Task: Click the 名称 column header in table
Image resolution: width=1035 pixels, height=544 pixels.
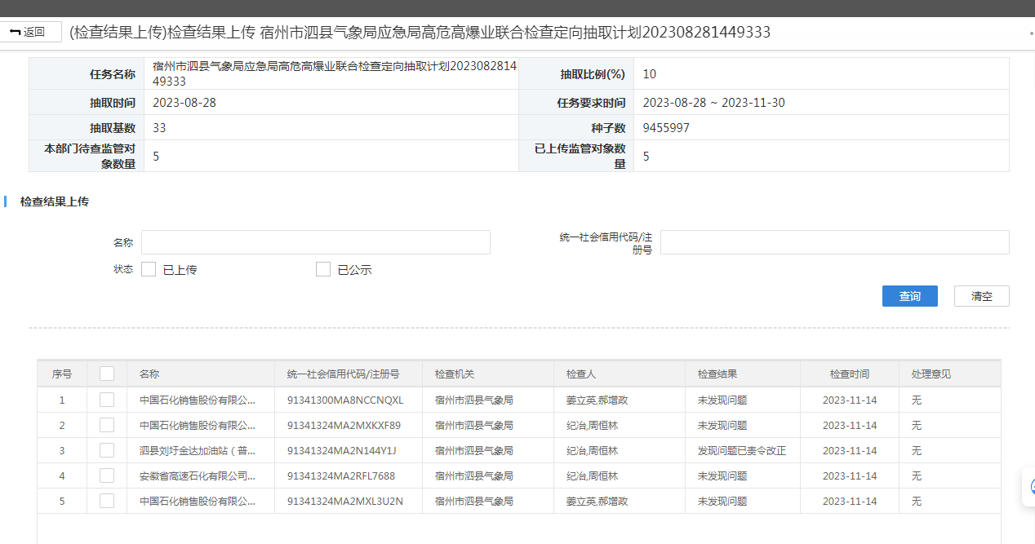Action: click(x=201, y=374)
